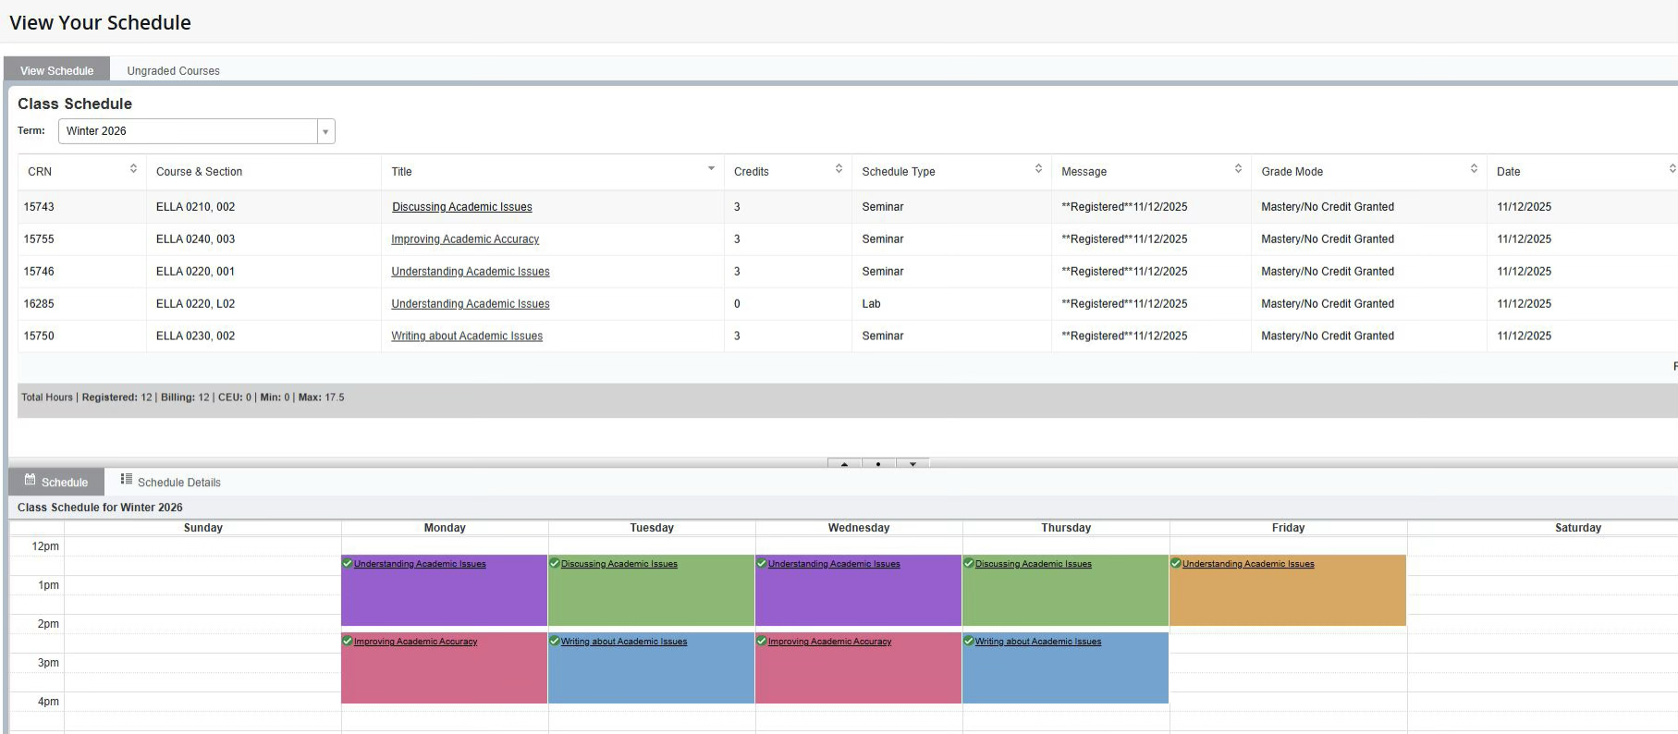Viewport: 1678px width, 734px height.
Task: Open the Term dropdown arrow
Action: 325,131
